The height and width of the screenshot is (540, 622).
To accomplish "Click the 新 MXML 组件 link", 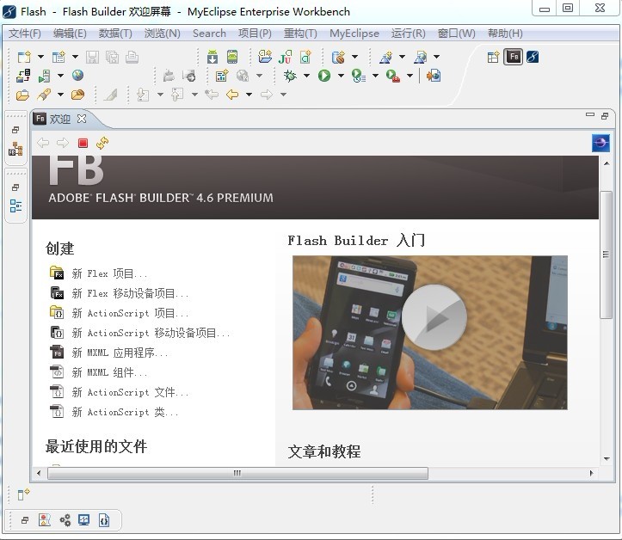I will [x=109, y=372].
